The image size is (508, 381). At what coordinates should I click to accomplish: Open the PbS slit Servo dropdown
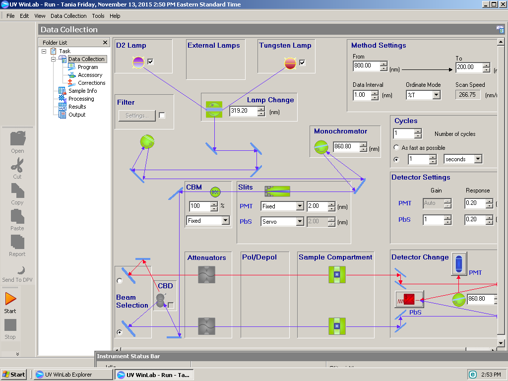point(300,222)
